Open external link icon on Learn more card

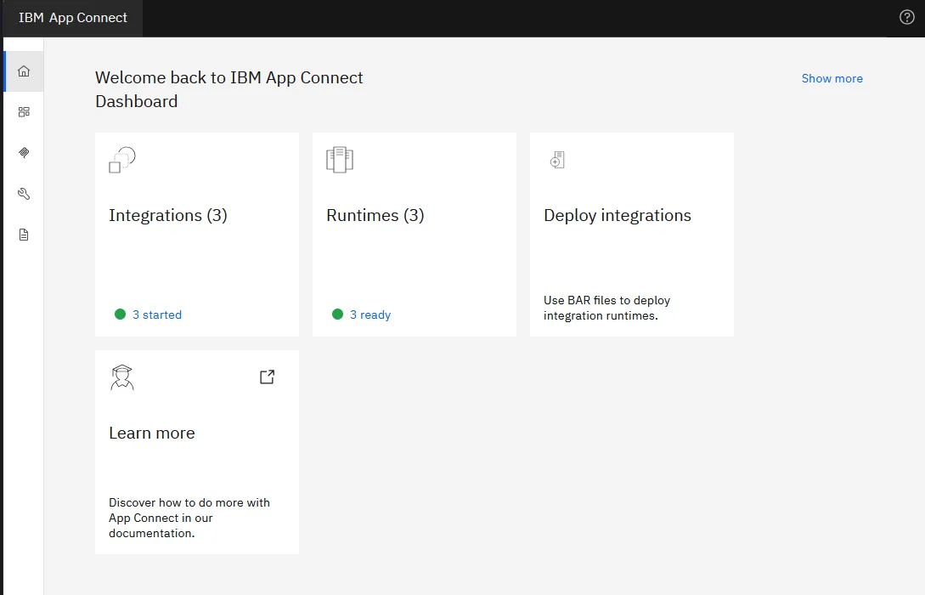pyautogui.click(x=268, y=377)
